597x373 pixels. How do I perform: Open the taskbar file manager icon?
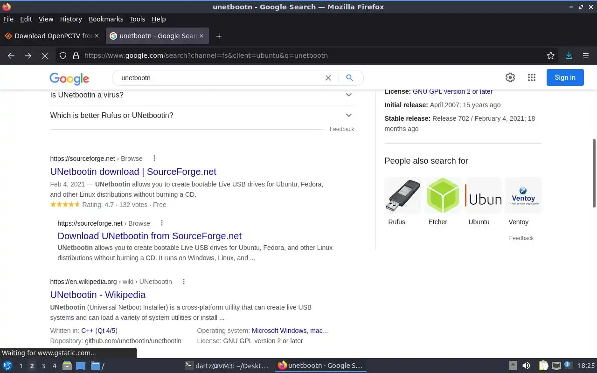(x=67, y=366)
